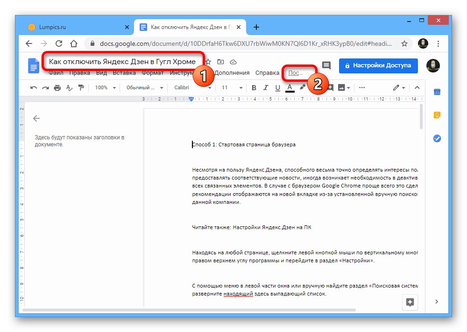Open the comment history icon
The height and width of the screenshot is (332, 467).
click(326, 65)
